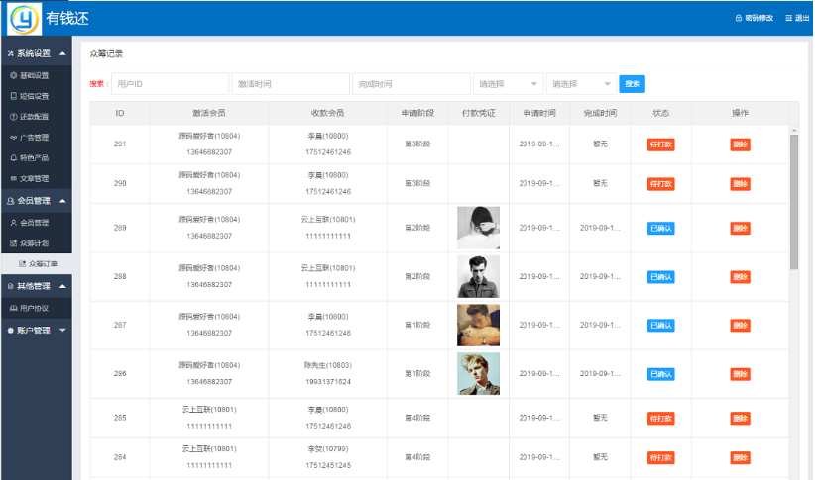Image resolution: width=815 pixels, height=480 pixels.
Task: Click the 激活会员 column header
Action: (x=209, y=113)
